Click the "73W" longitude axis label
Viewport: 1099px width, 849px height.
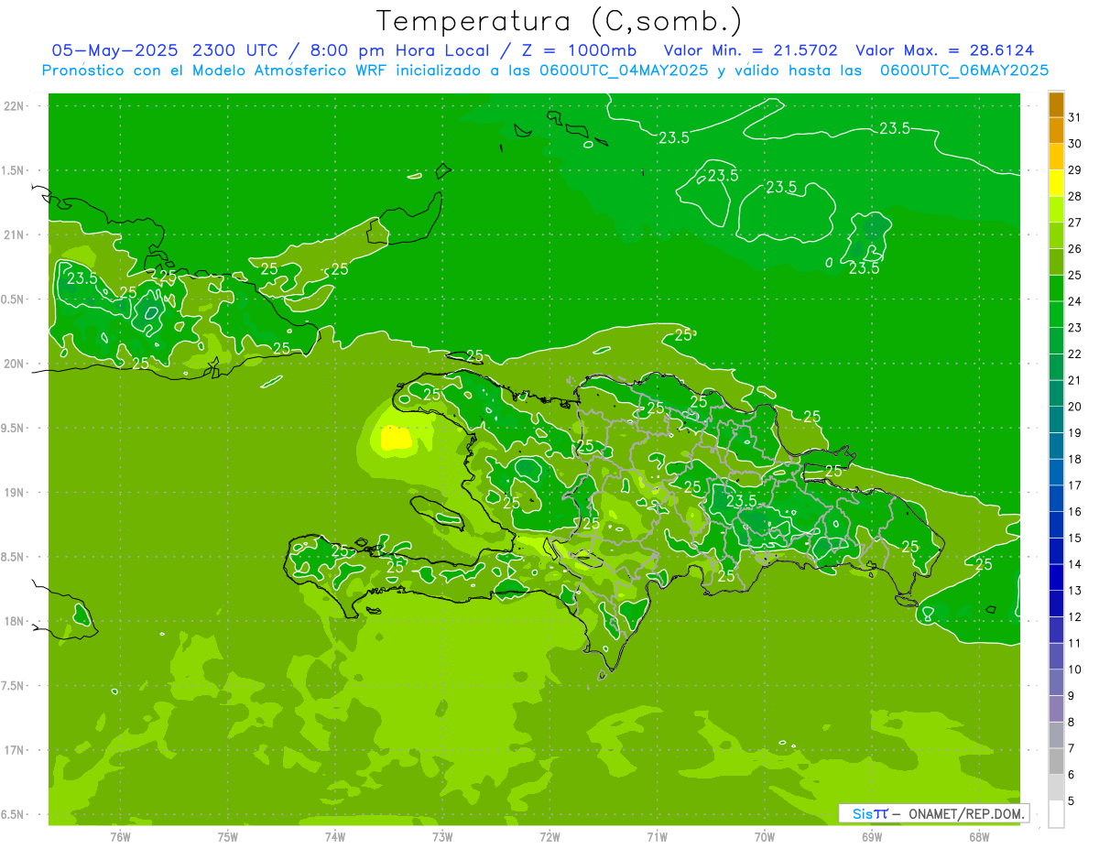pos(442,836)
